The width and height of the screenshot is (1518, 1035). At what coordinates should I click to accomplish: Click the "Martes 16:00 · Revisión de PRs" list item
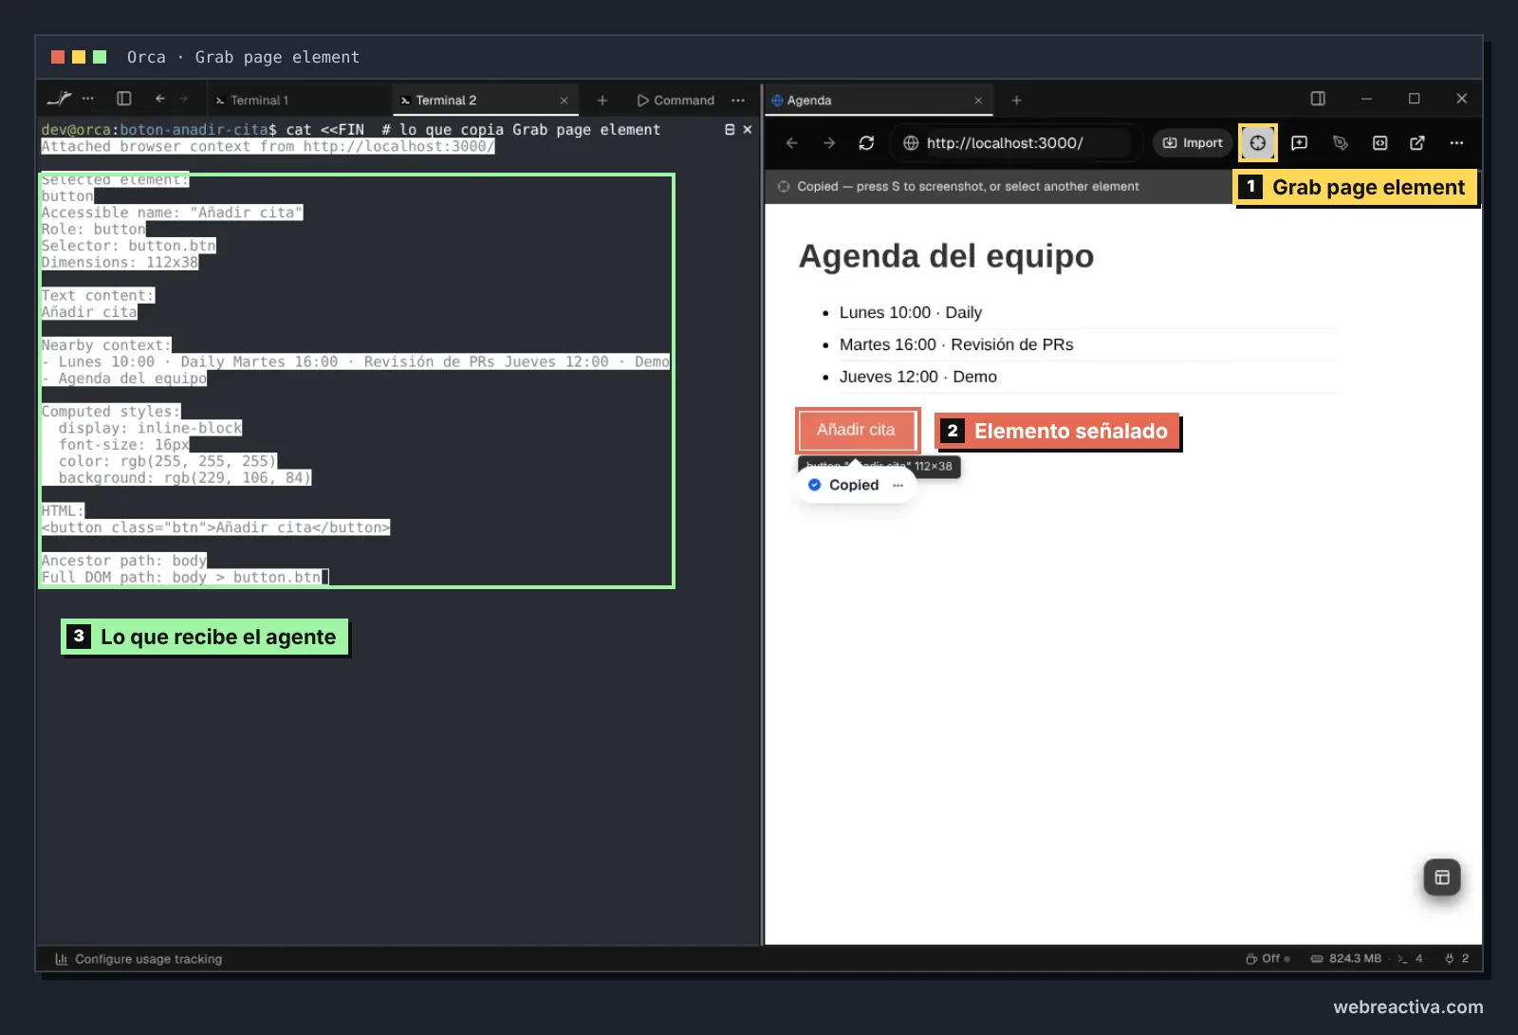pyautogui.click(x=956, y=345)
